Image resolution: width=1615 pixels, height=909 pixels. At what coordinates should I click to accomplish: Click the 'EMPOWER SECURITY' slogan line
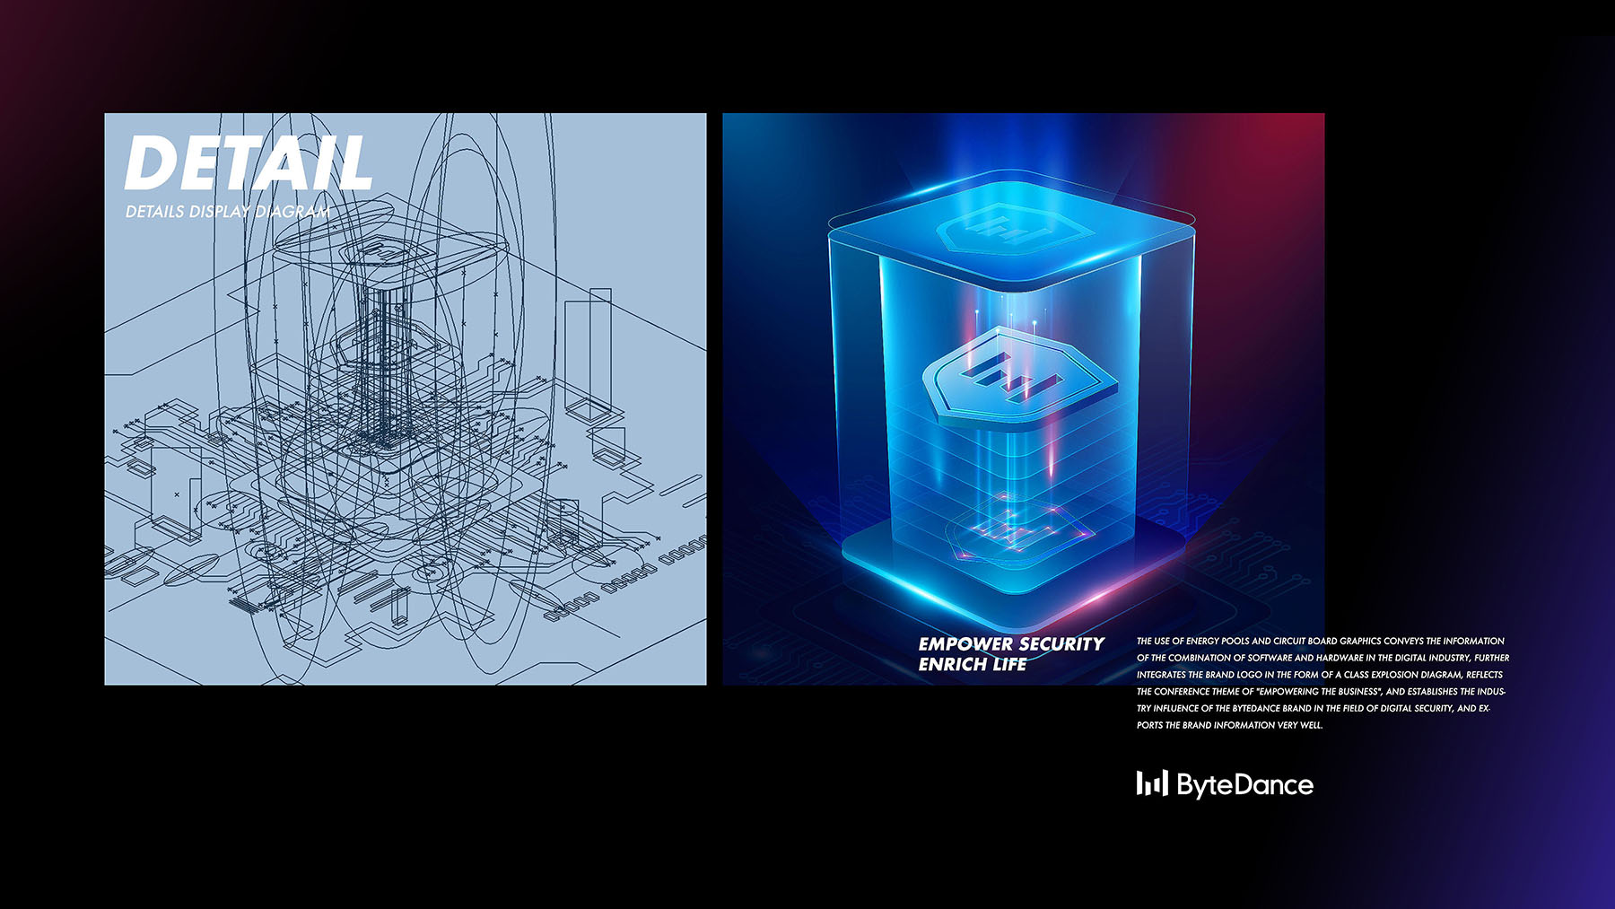[x=1011, y=644]
